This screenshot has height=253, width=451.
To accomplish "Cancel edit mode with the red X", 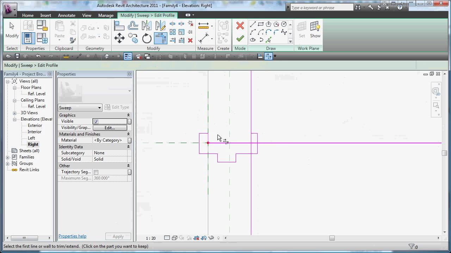I will [240, 26].
